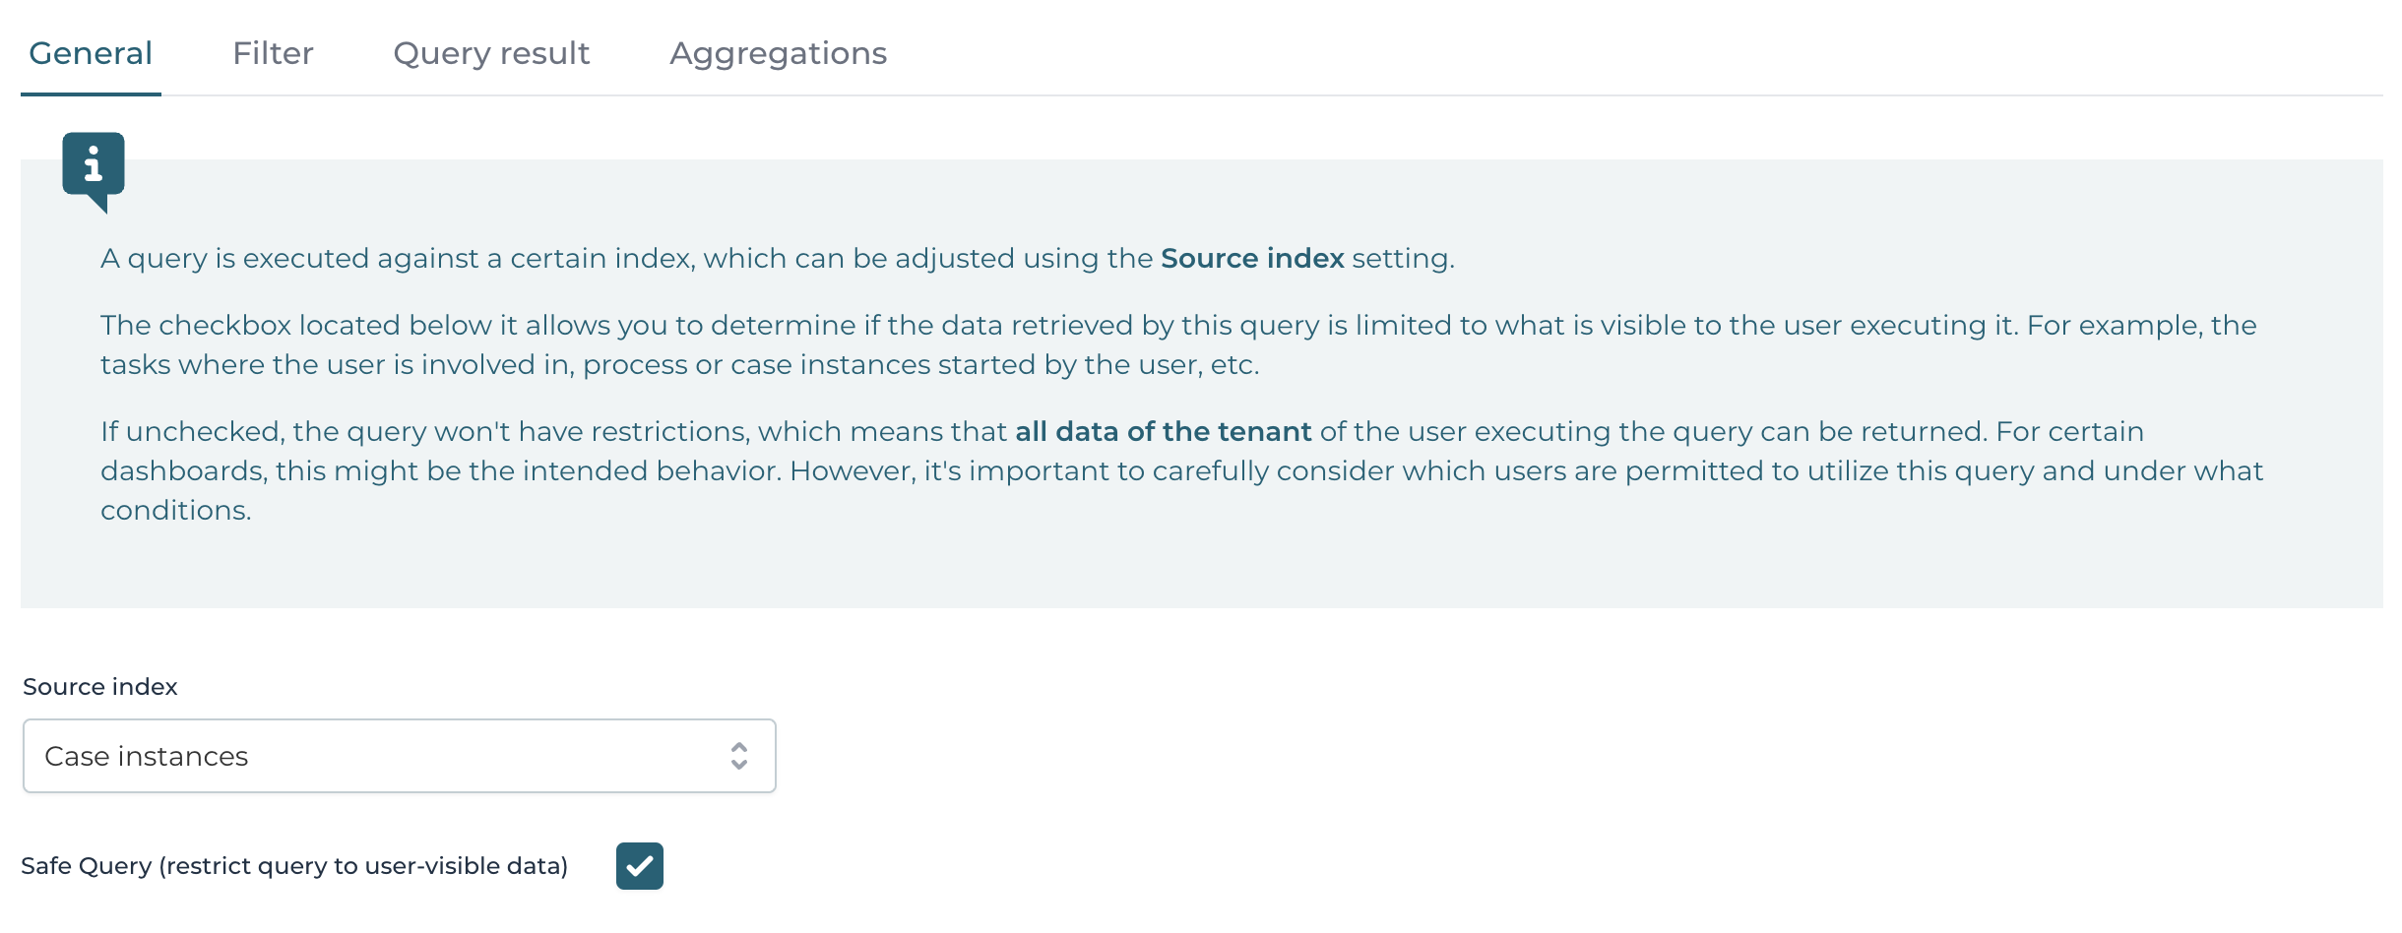Change the Case instances selection
Image resolution: width=2402 pixels, height=933 pixels.
click(x=399, y=756)
